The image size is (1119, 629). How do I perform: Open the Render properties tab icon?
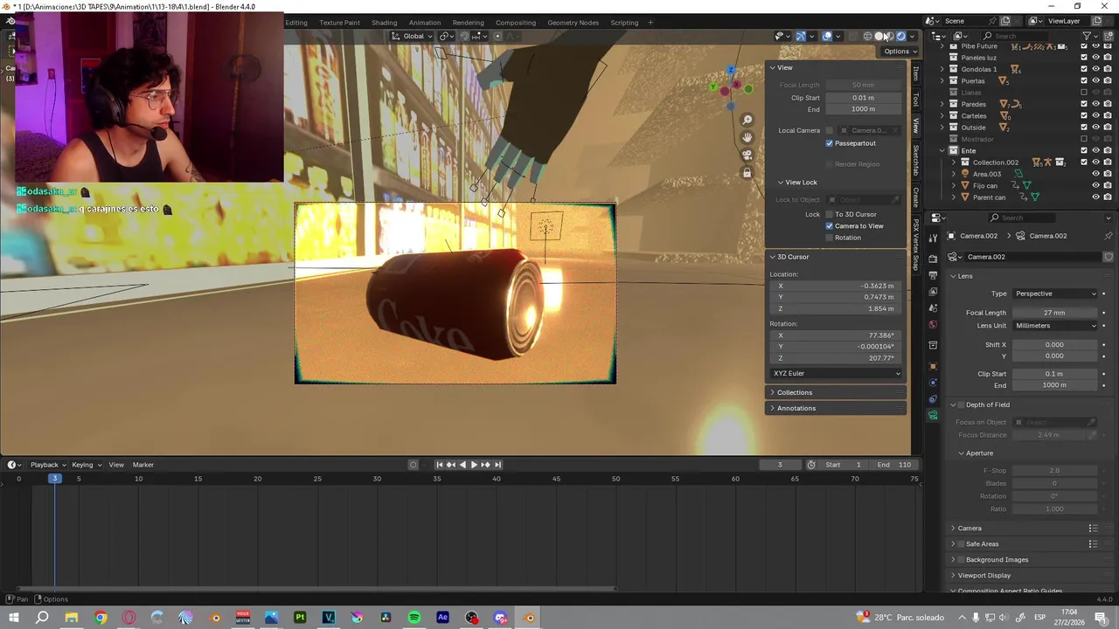pos(933,259)
